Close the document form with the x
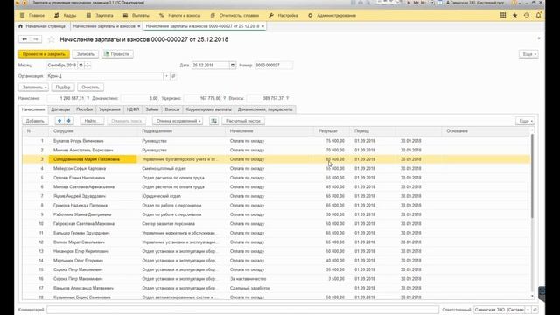 coord(539,38)
